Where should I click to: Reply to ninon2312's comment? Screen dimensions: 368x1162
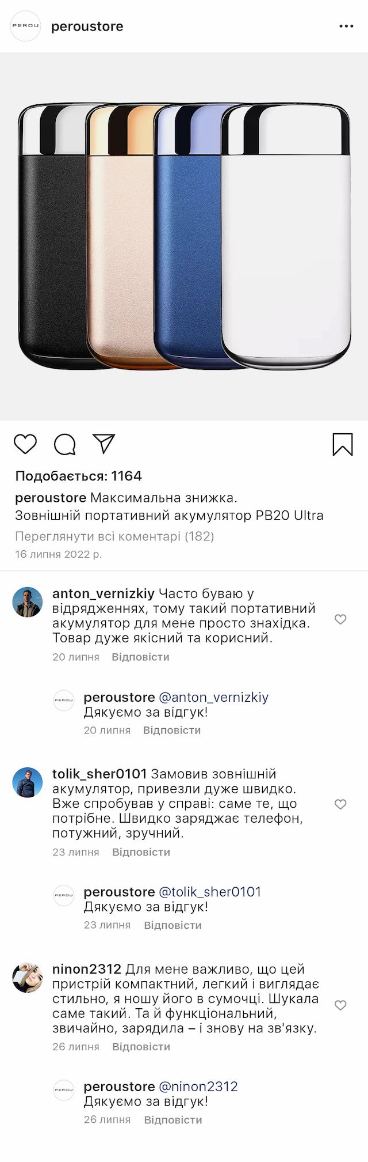tap(141, 1047)
